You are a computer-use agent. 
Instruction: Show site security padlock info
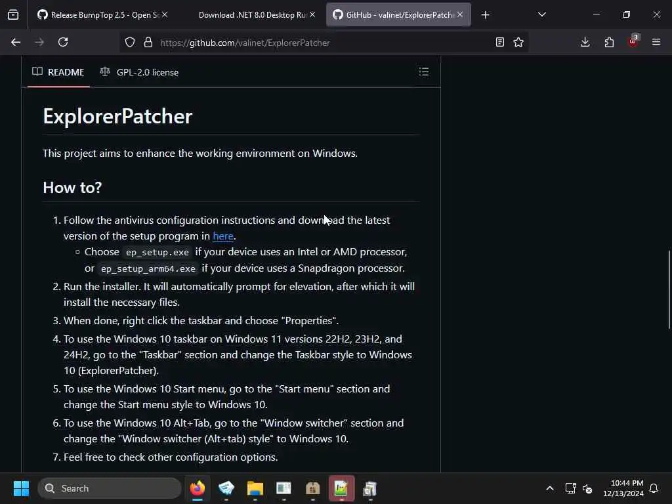(148, 42)
